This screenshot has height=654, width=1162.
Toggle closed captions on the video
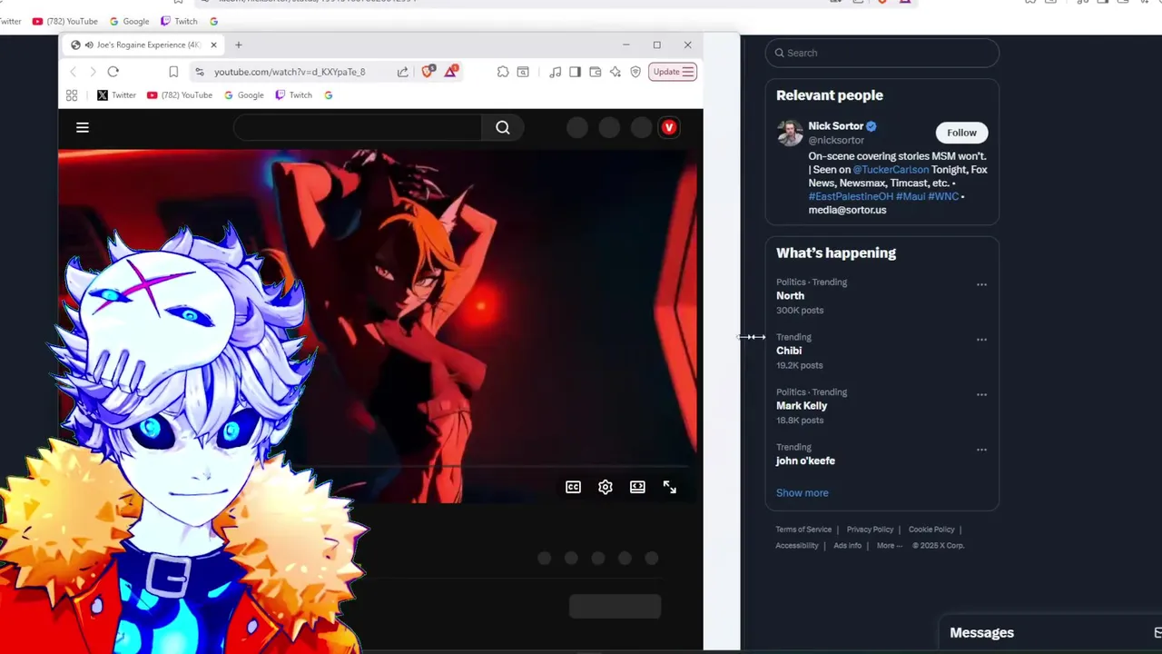point(573,488)
